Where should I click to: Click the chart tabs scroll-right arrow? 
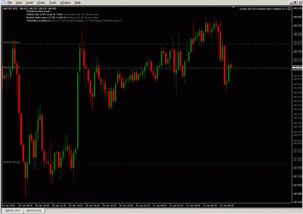300,211
